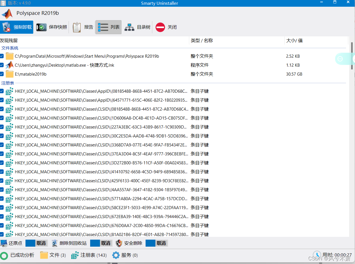This screenshot has width=355, height=264.
Task: Uncheck the Start Menu Polyspace R2019b folder checkbox
Action: 2,56
